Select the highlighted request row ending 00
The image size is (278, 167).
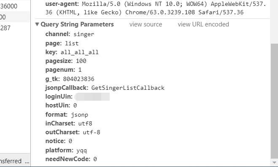pos(15,17)
